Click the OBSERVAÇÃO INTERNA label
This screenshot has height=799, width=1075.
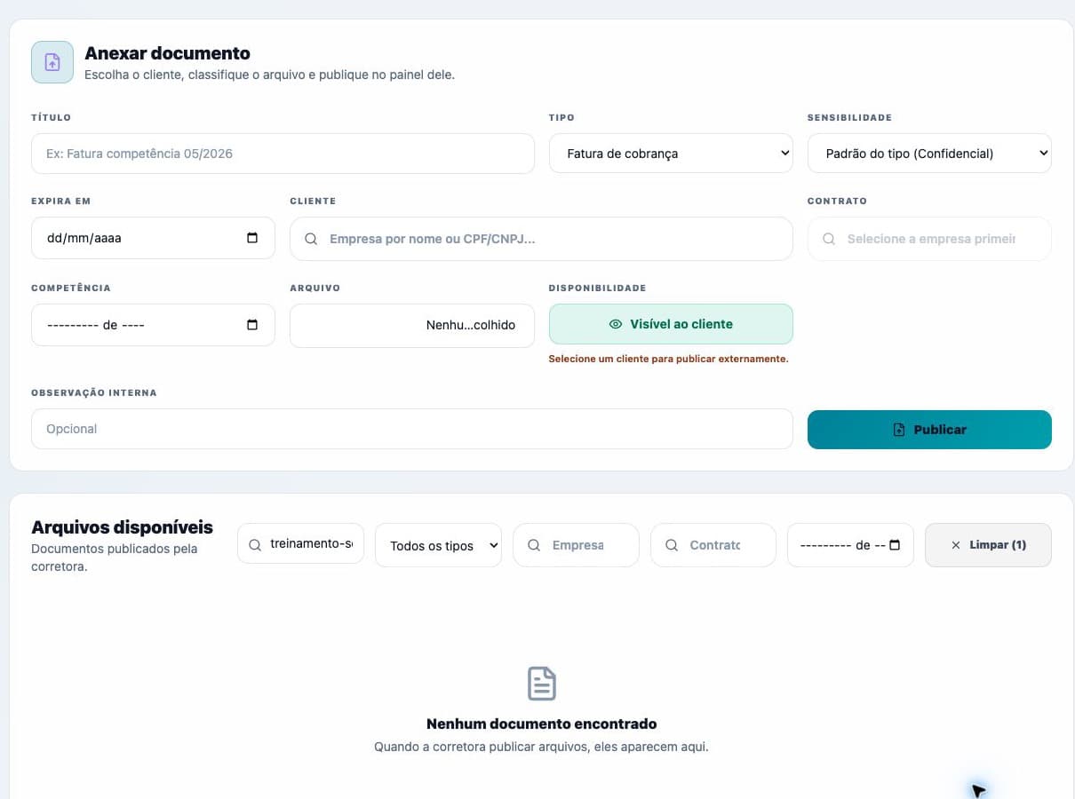94,392
